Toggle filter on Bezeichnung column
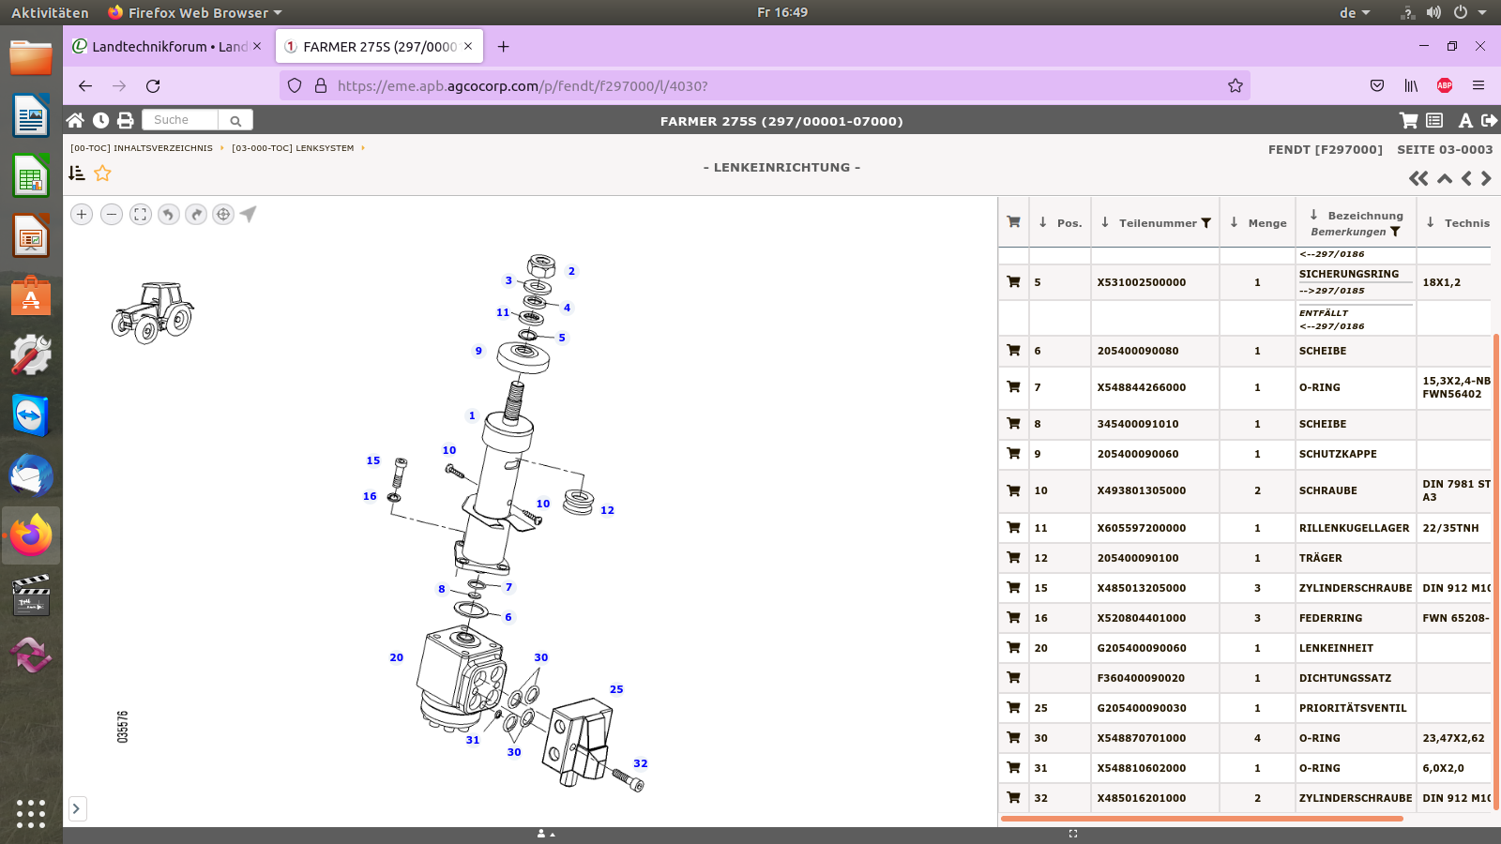 click(x=1395, y=232)
